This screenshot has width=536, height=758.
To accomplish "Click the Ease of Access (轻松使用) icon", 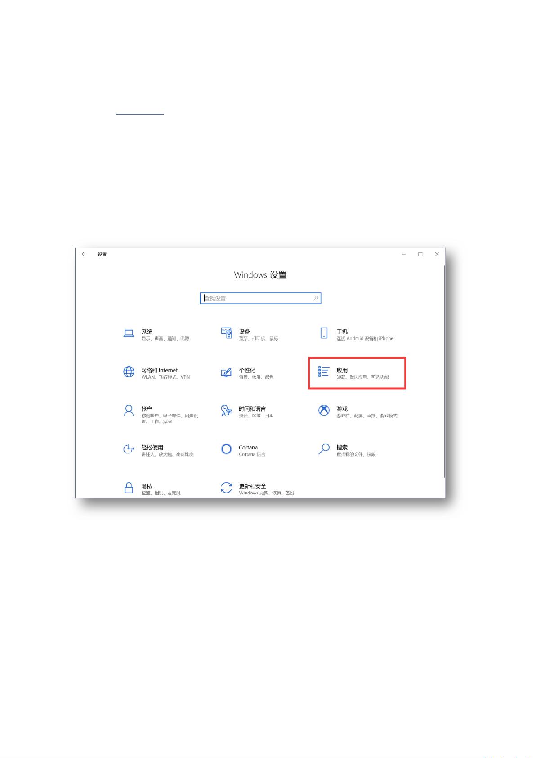I will [129, 449].
